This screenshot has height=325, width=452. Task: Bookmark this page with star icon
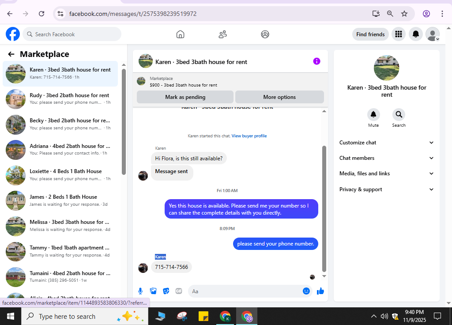point(404,14)
